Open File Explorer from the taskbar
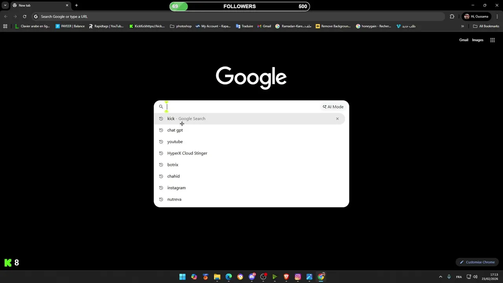This screenshot has height=283, width=503. click(x=217, y=277)
